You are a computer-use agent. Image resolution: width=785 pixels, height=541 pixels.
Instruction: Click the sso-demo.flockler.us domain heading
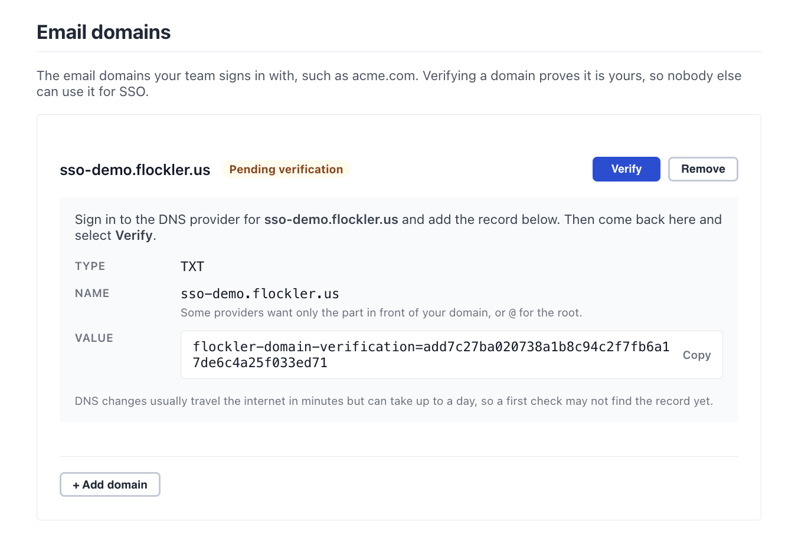coord(135,170)
